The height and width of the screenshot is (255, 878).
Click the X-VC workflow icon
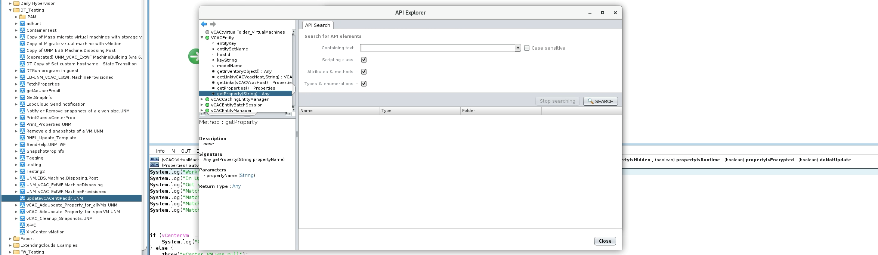pos(22,225)
